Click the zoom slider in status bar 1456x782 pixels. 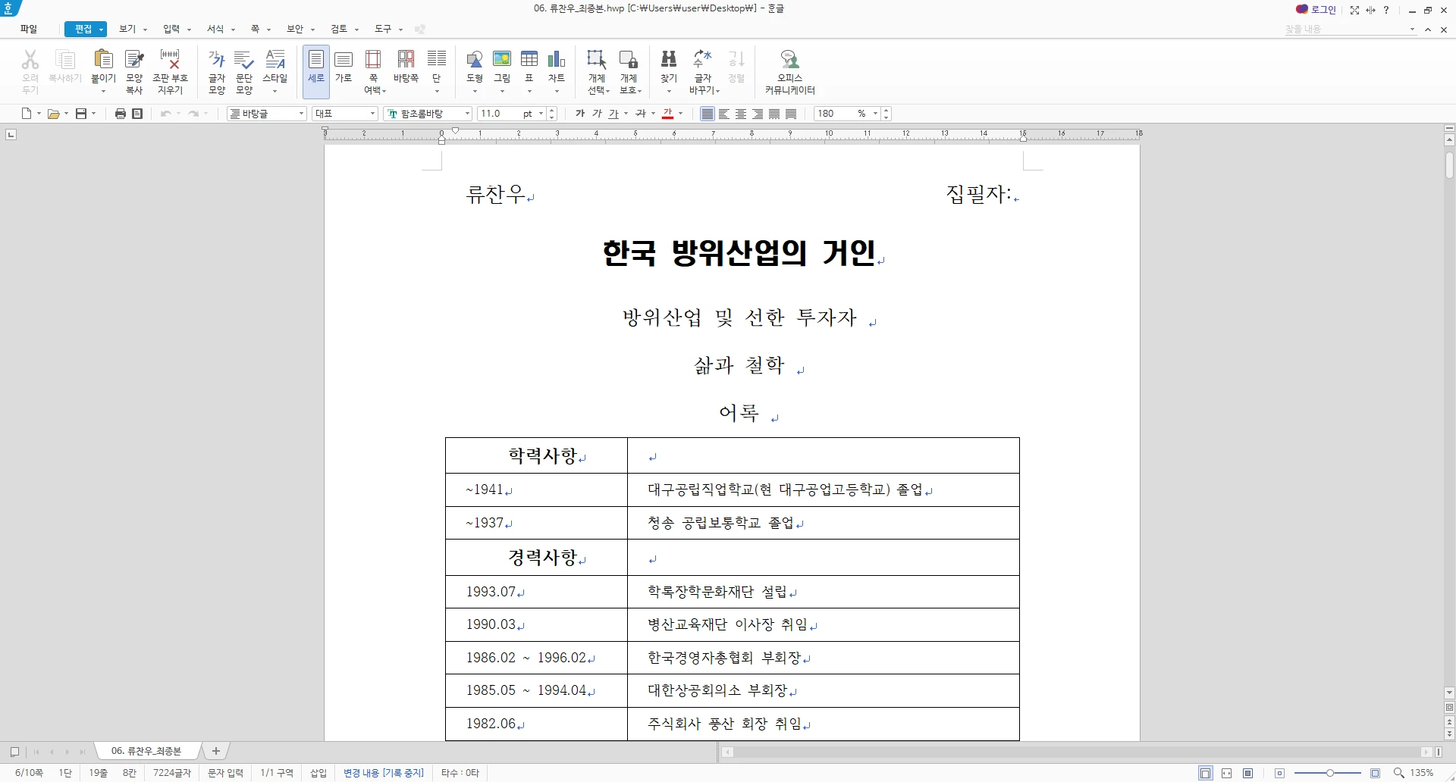pyautogui.click(x=1329, y=773)
